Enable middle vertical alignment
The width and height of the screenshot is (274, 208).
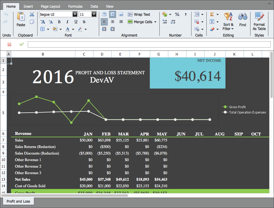[113, 14]
